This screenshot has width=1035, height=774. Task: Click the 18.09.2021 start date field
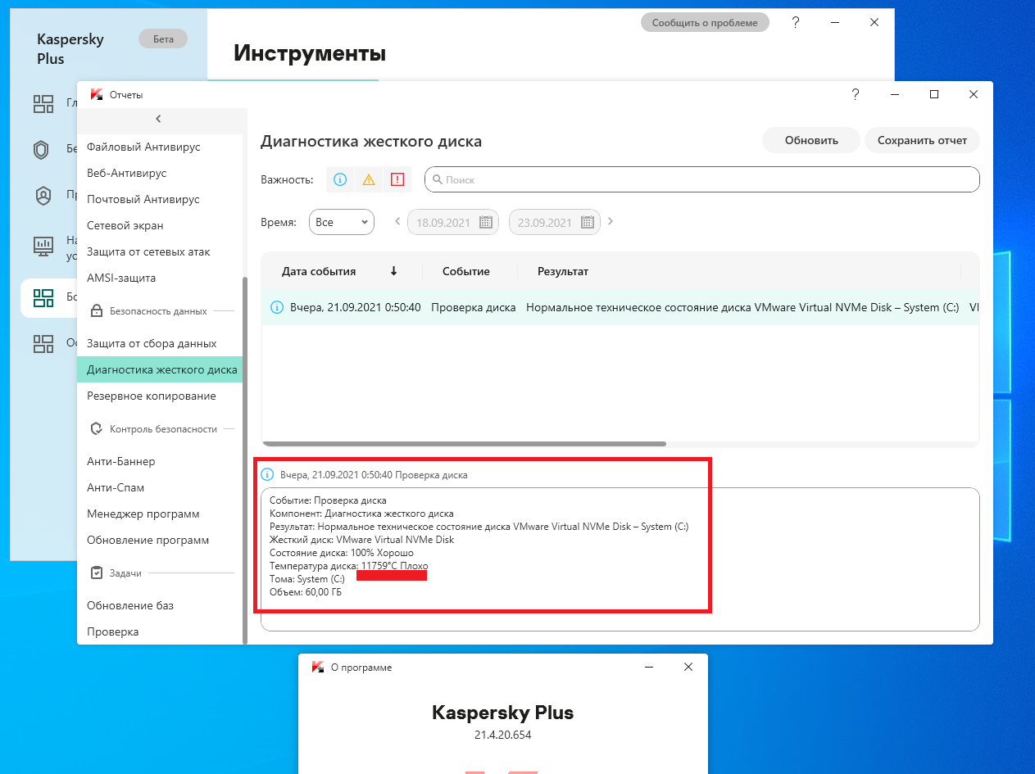pos(452,222)
